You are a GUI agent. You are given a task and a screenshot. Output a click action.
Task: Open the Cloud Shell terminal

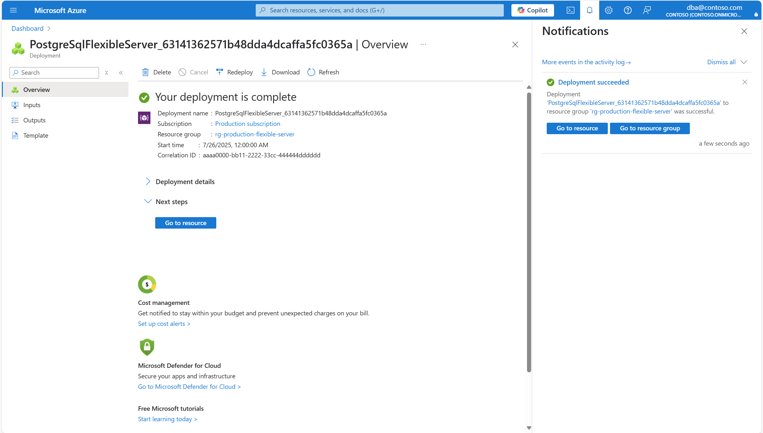click(x=570, y=10)
